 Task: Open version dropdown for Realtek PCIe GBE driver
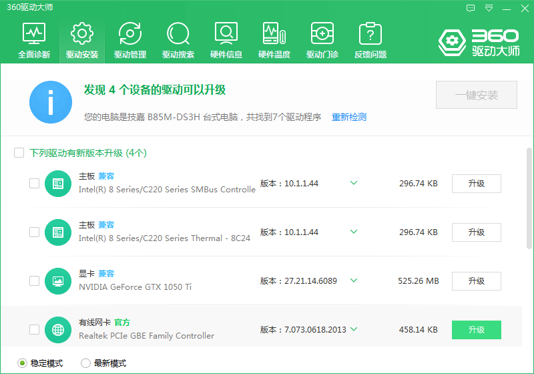click(354, 329)
